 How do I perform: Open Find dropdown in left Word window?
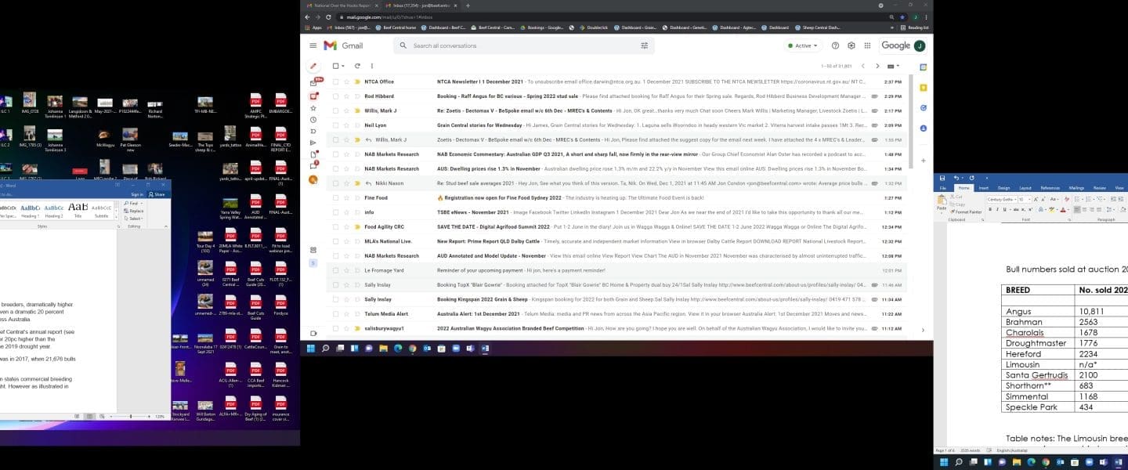coord(142,203)
